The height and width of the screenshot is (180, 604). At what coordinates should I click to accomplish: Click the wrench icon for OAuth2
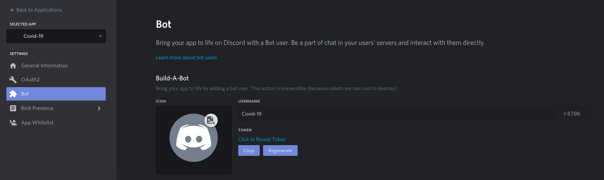(13, 80)
